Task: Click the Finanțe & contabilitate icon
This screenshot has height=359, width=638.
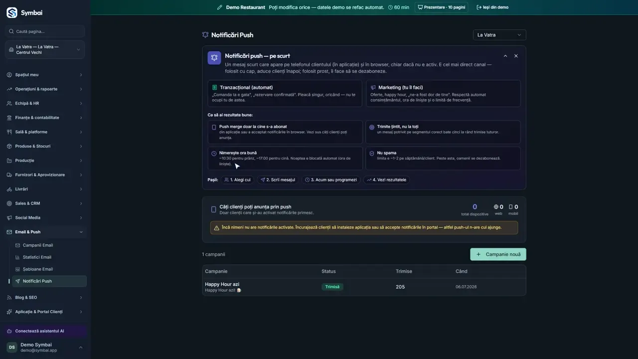Action: pos(9,118)
